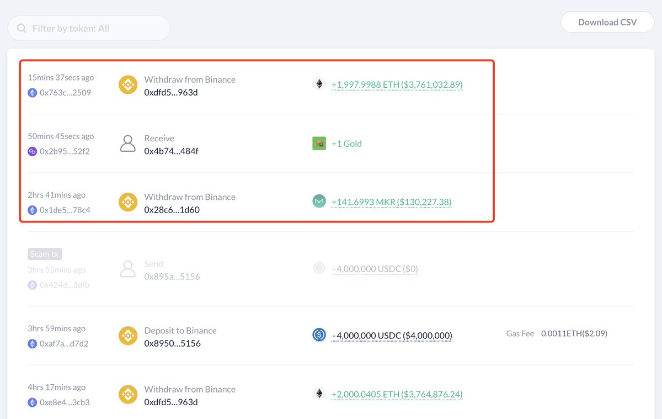
Task: Download the transactions CSV file
Action: (x=607, y=22)
